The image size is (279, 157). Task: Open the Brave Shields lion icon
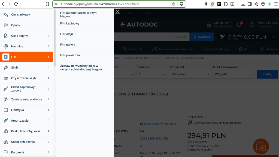(x=181, y=4)
